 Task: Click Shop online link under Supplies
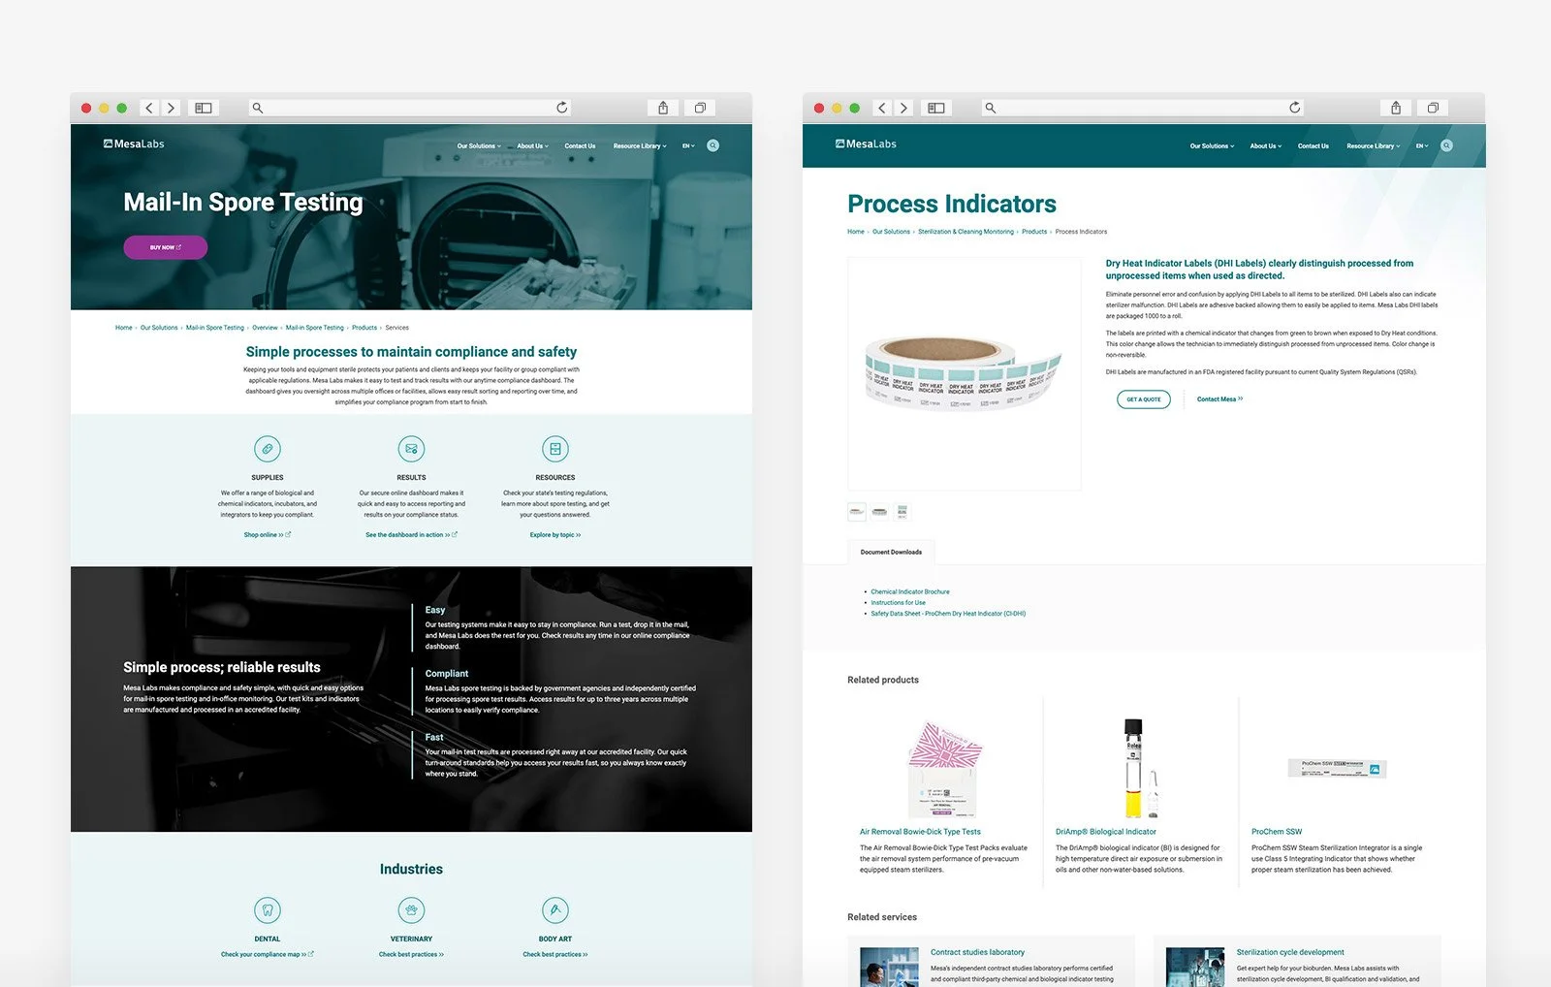coord(267,535)
